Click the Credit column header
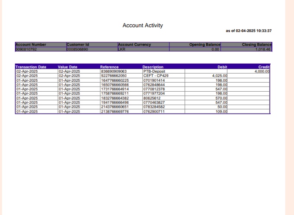The image size is (294, 215). [x=264, y=67]
